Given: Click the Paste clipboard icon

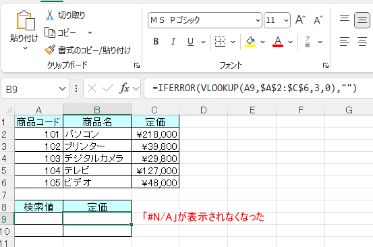Looking at the screenshot, I should [x=25, y=20].
